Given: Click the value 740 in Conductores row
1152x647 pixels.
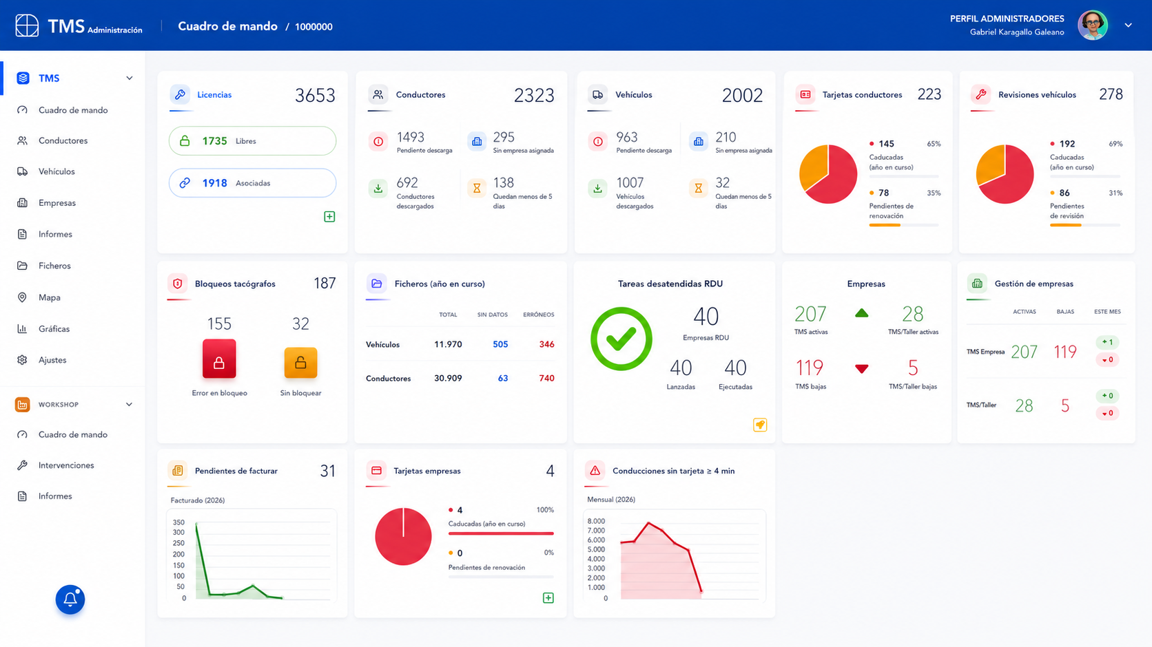Looking at the screenshot, I should 546,378.
